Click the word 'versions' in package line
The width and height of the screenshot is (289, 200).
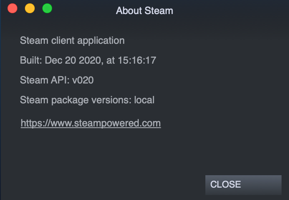pyautogui.click(x=116, y=100)
